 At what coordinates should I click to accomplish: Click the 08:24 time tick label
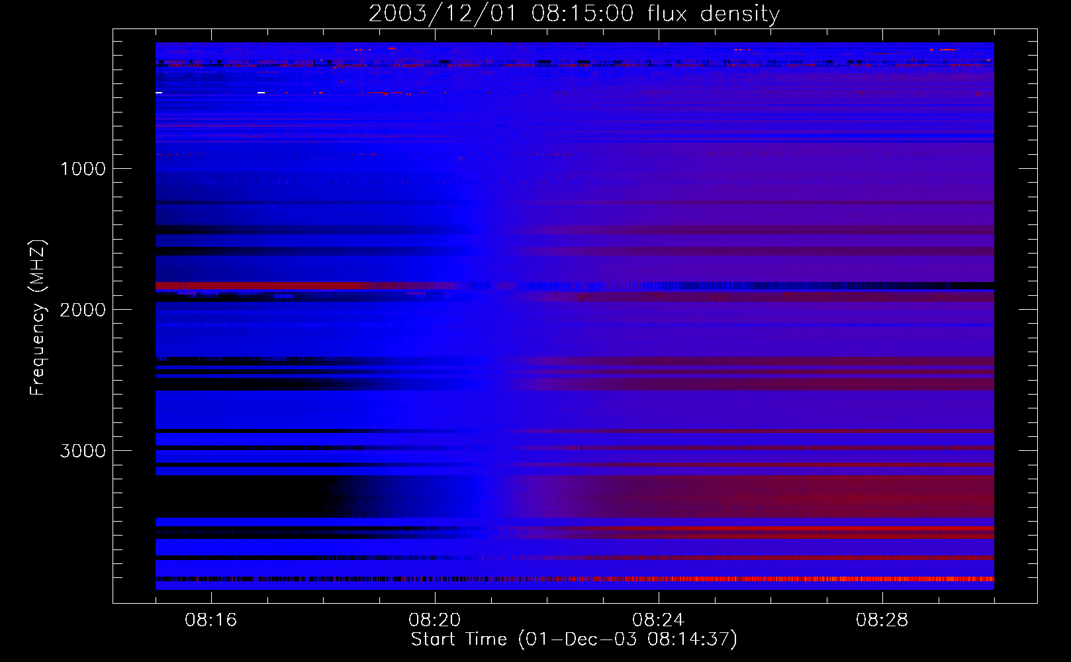click(659, 620)
